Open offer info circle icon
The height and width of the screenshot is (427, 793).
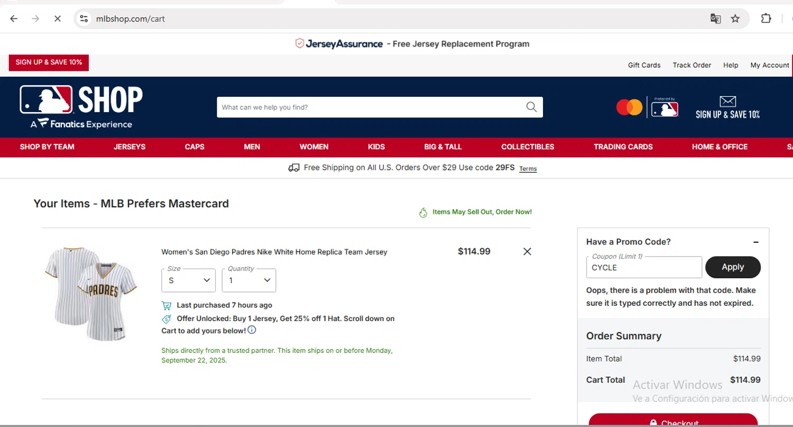pos(252,330)
